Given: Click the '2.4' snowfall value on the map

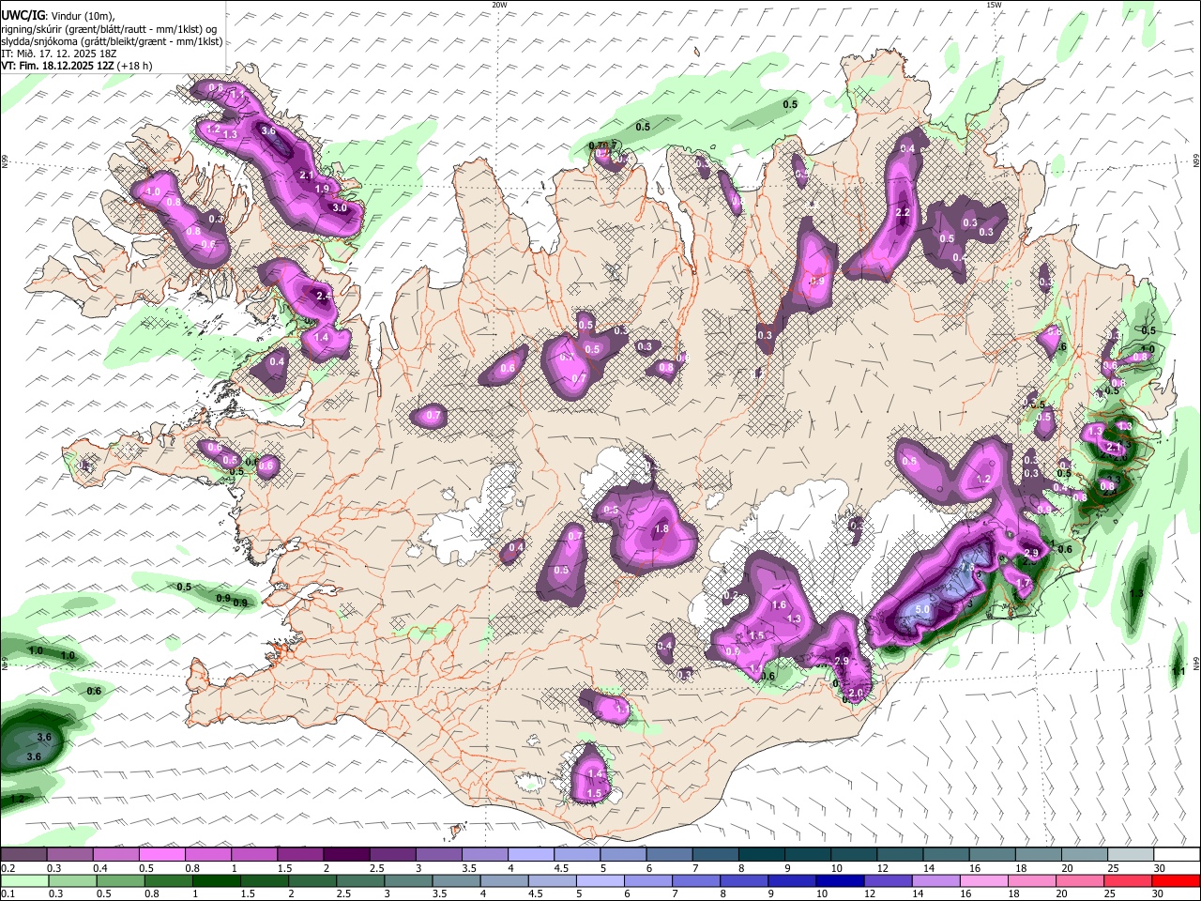Looking at the screenshot, I should [x=324, y=296].
